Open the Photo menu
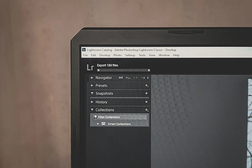The height and width of the screenshot is (168, 252). 117,55
